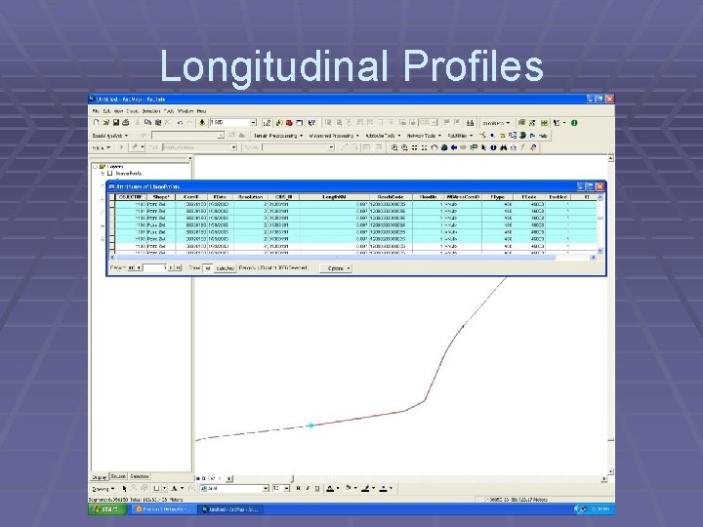Viewport: 703px width, 527px height.
Task: Select the Zoom Out tool
Action: click(x=404, y=147)
